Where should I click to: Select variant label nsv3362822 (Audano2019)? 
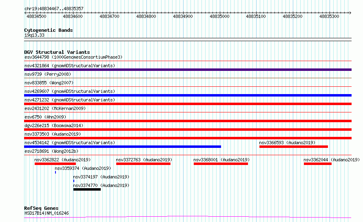(62, 160)
